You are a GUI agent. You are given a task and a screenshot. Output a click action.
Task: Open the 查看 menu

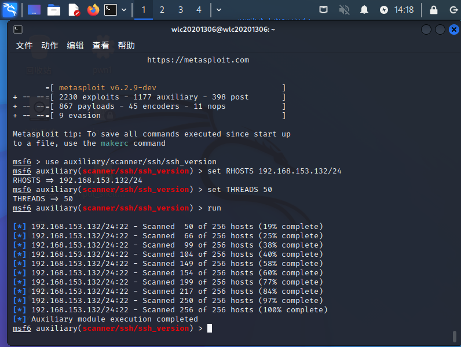coord(101,46)
